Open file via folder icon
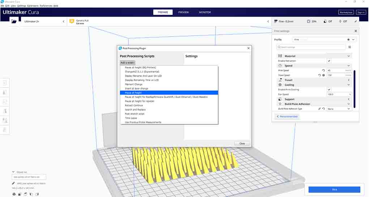Screen dimensions: 369x197 pos(14,21)
